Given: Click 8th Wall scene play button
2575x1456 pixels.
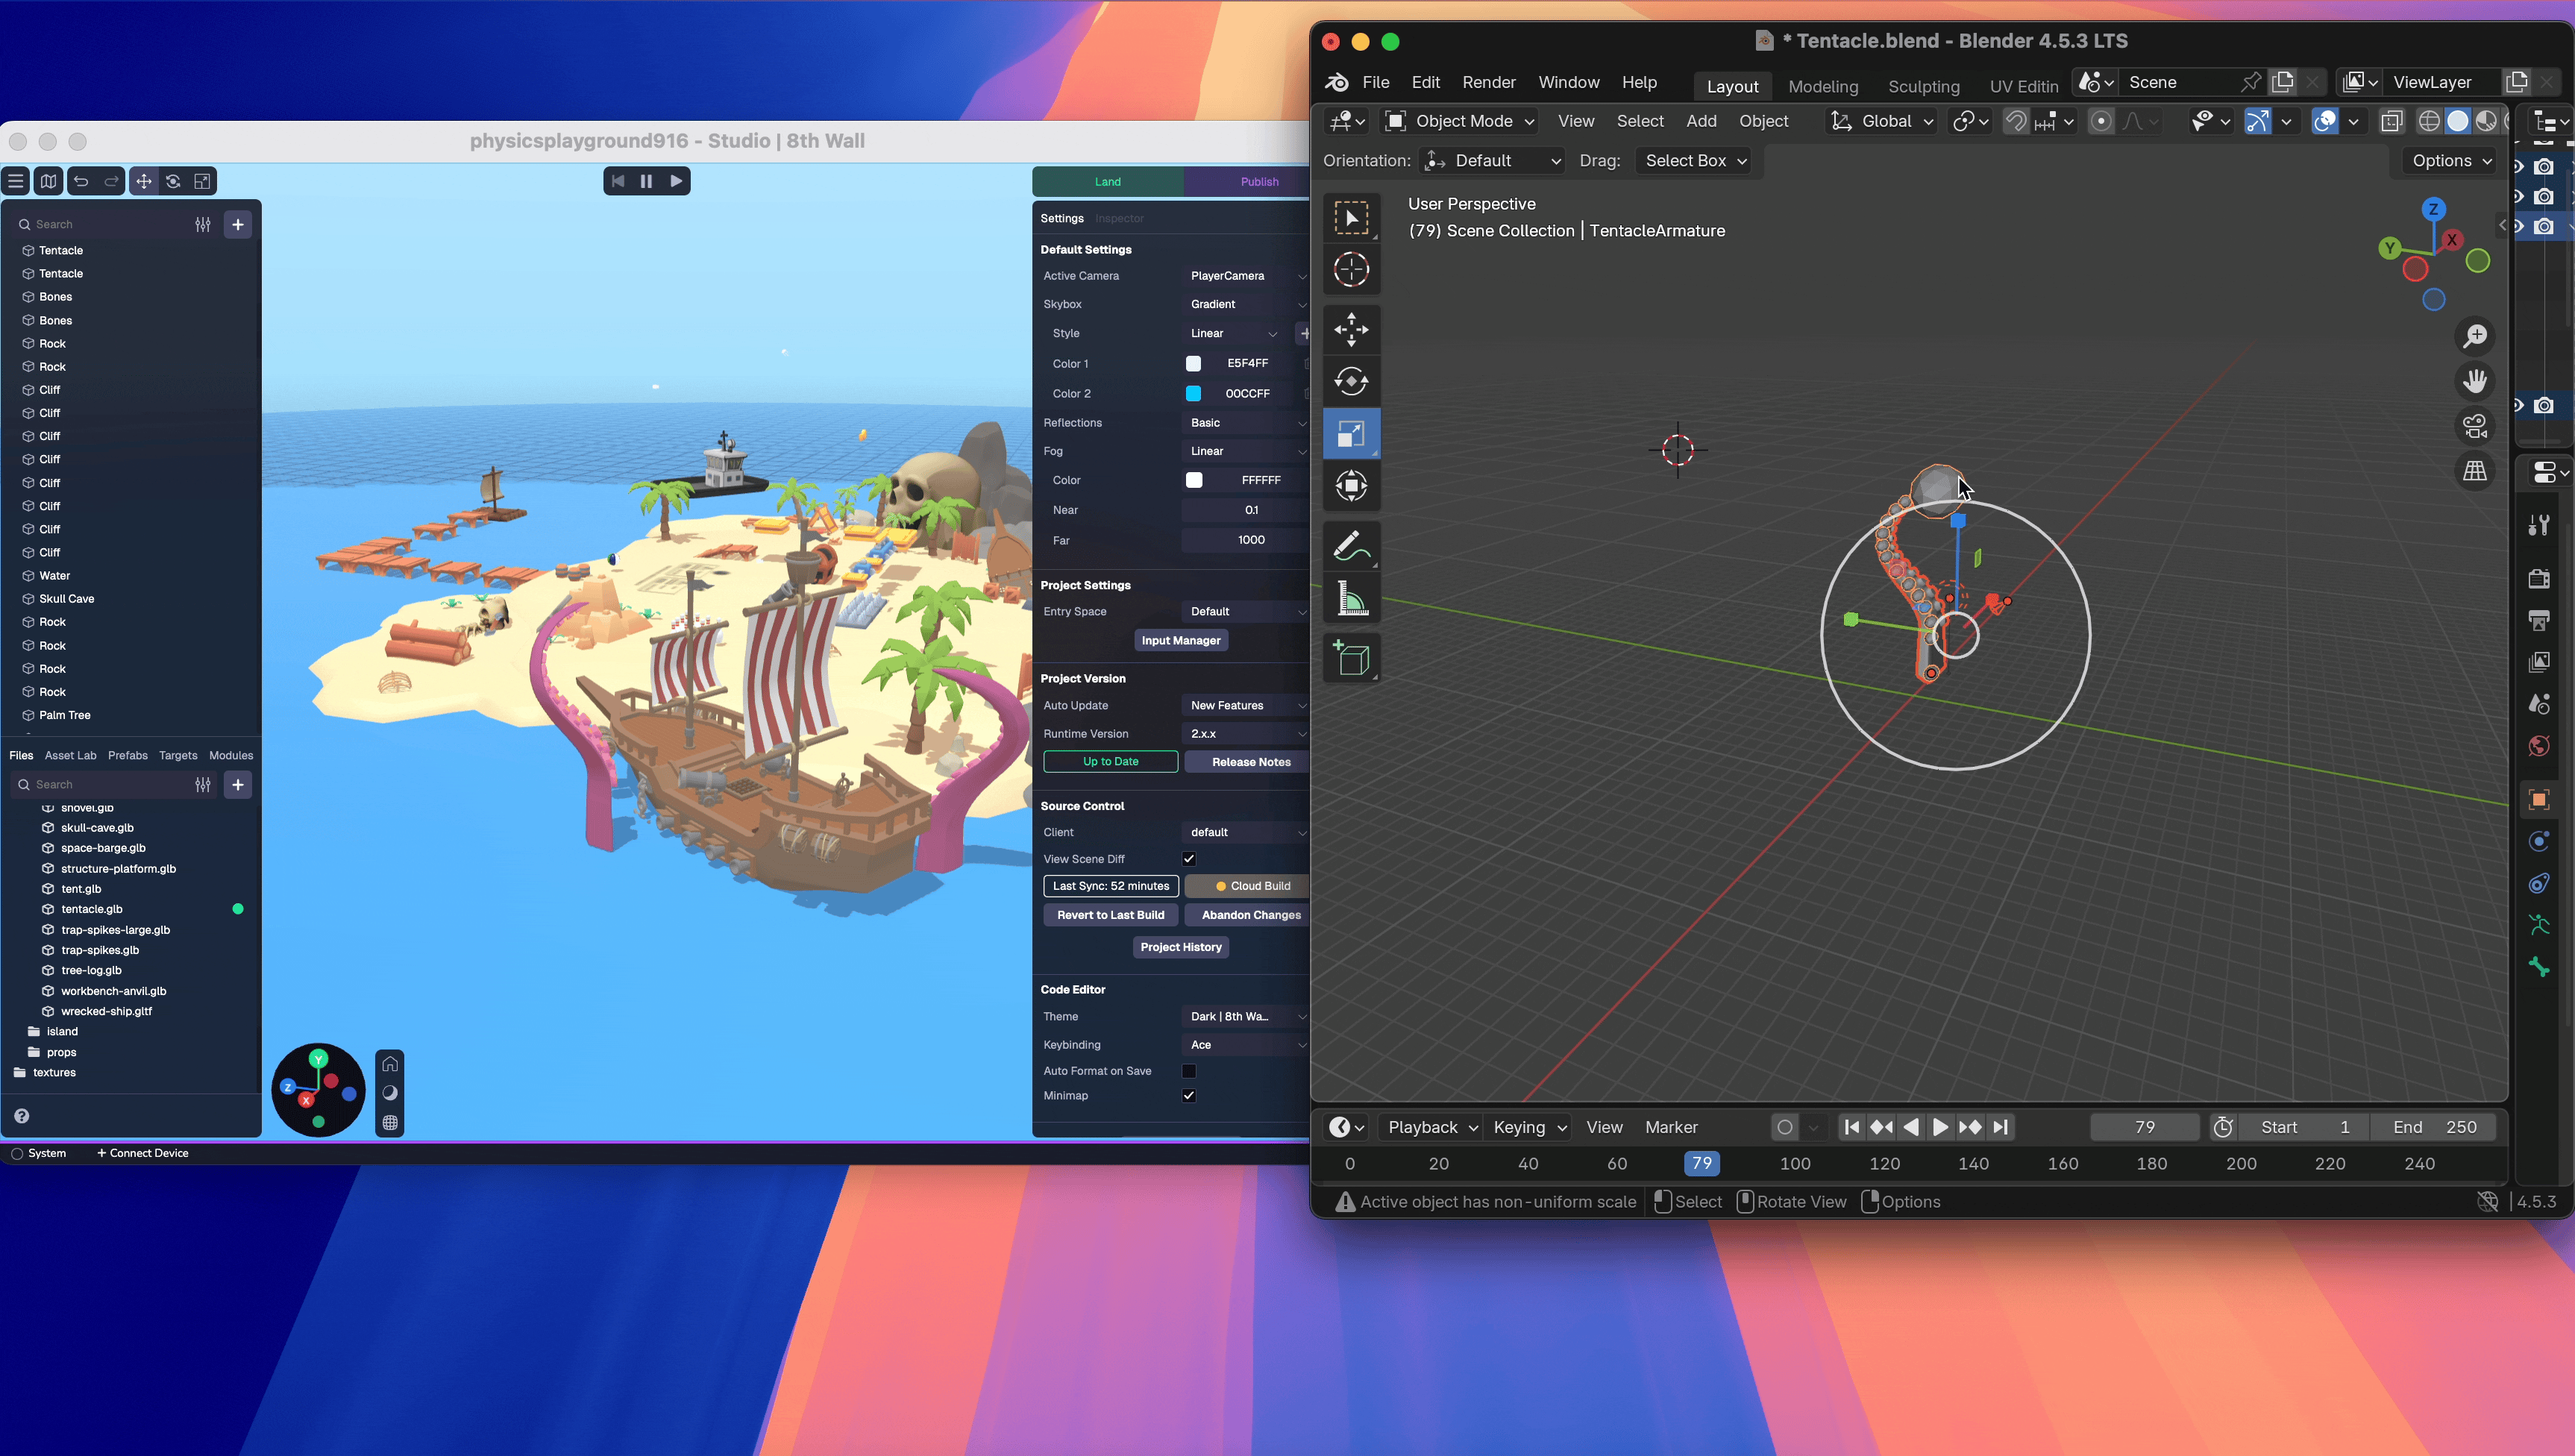Looking at the screenshot, I should pos(676,181).
